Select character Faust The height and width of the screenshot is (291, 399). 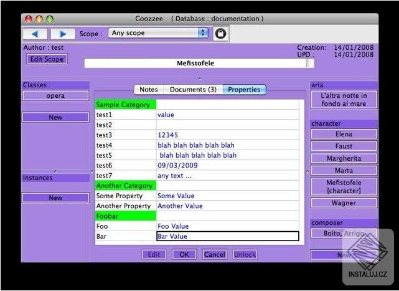coord(344,146)
